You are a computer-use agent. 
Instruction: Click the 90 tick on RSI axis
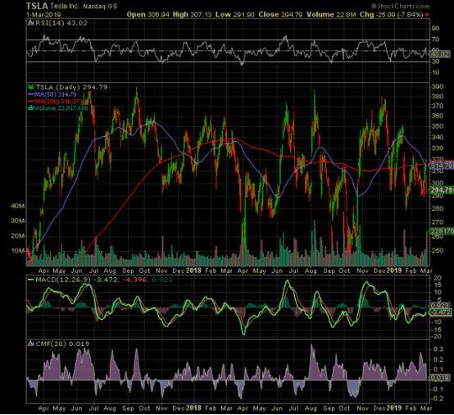435,29
